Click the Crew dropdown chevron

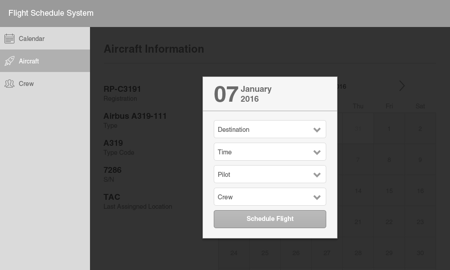[x=317, y=197]
